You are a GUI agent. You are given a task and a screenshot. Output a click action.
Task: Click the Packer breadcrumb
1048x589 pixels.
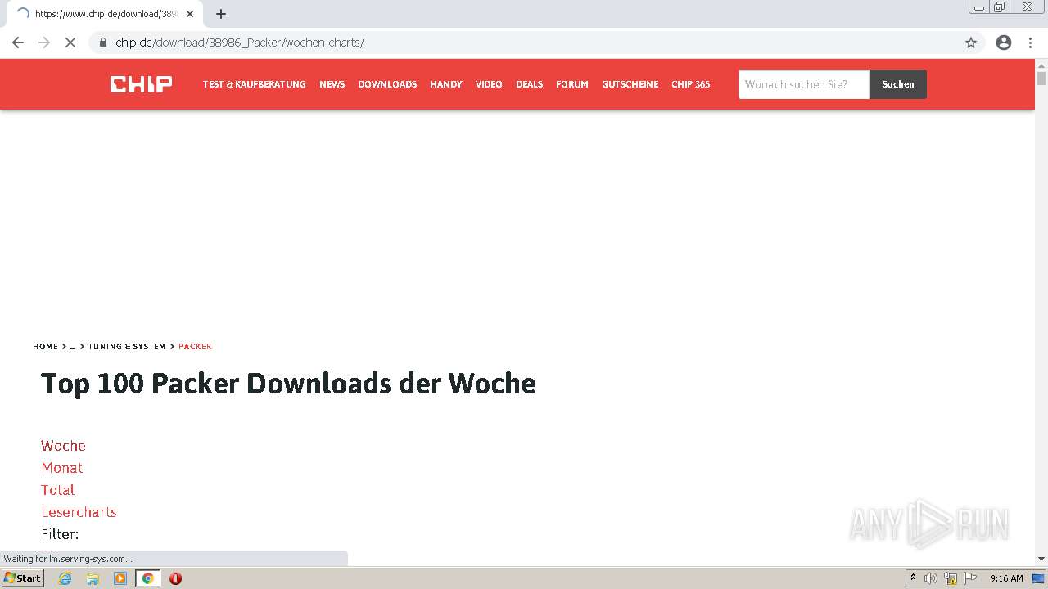pos(195,347)
